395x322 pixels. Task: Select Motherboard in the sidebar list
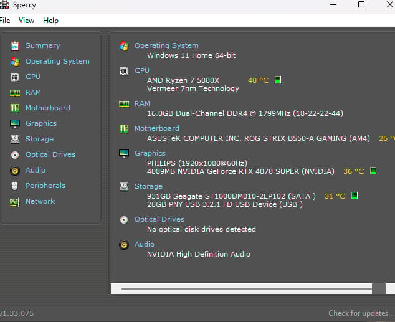[x=48, y=108]
